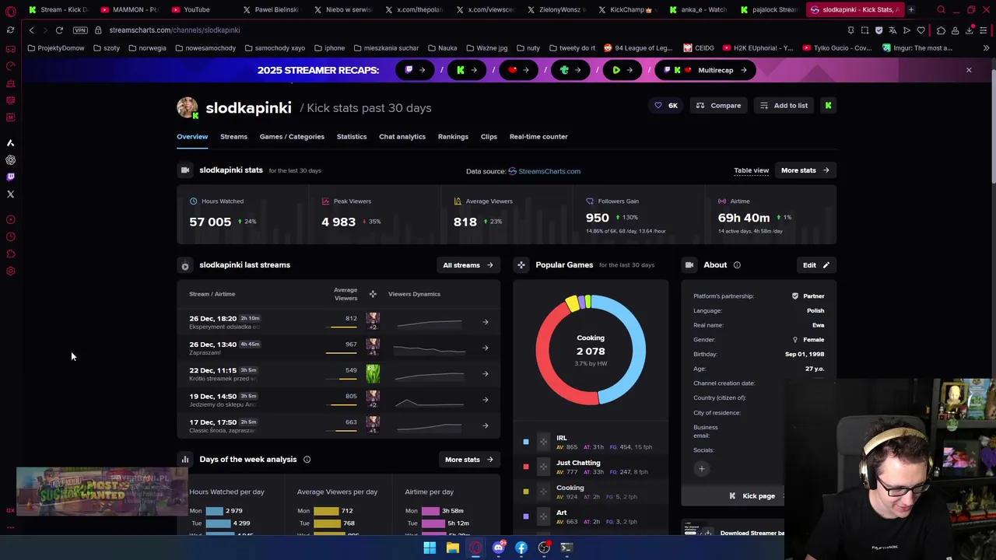Image resolution: width=996 pixels, height=560 pixels.
Task: Switch to the Streams tab
Action: [233, 137]
